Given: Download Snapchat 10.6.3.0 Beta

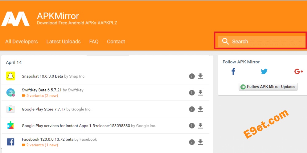Looking at the screenshot, I should (200, 76).
